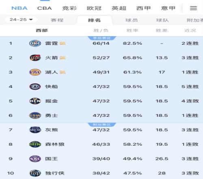Click the 26.5 games-behind value
This screenshot has height=179, width=203.
(x=162, y=159)
